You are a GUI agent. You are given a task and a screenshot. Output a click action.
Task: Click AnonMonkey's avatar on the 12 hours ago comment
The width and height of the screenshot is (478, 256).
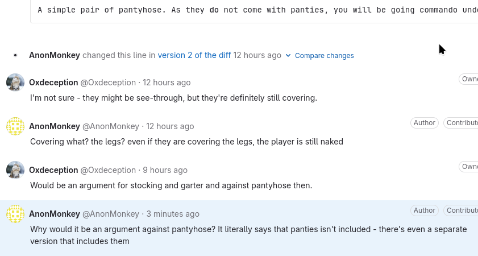(x=15, y=126)
